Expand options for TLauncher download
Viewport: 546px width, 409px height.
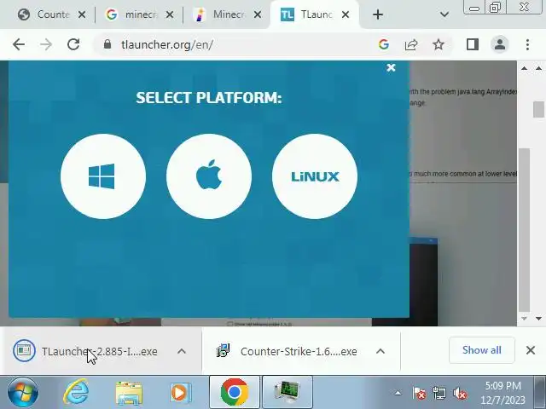click(x=182, y=351)
